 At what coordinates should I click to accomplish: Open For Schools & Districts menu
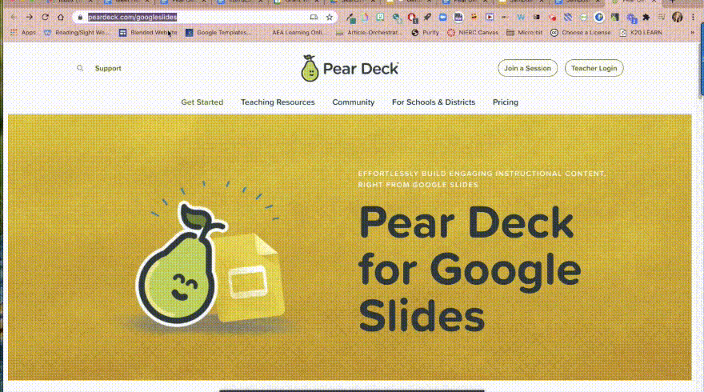tap(434, 102)
